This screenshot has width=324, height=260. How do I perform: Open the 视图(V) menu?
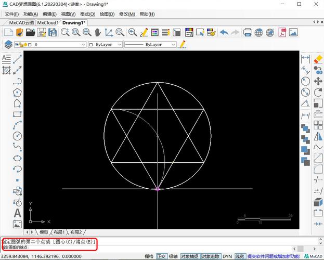[x=69, y=14]
